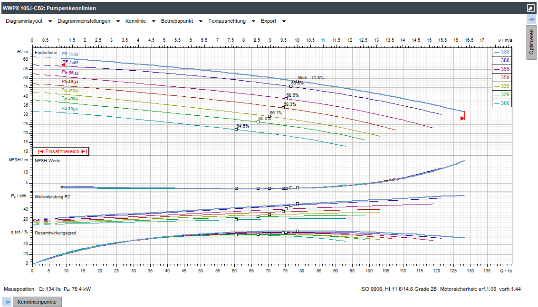Click the pop-out window icon in title bar
538x307 pixels.
(531, 8)
